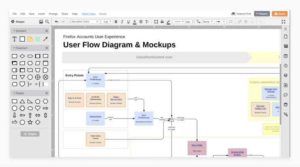Select the cross plus shape

(x=22, y=108)
